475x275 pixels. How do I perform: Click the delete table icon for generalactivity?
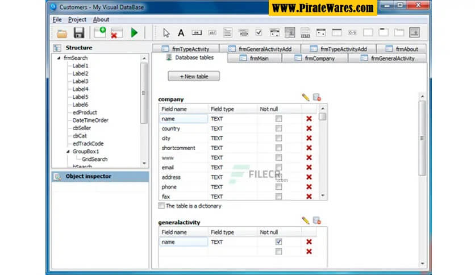pos(316,220)
